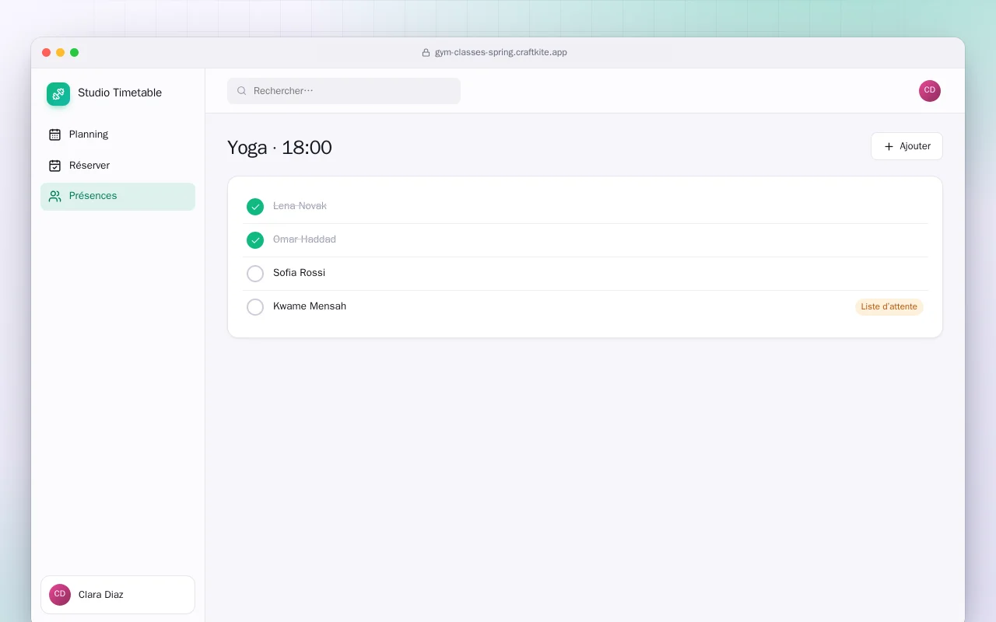Click the search magnifier icon
Image resolution: width=996 pixels, height=622 pixels.
pos(242,91)
